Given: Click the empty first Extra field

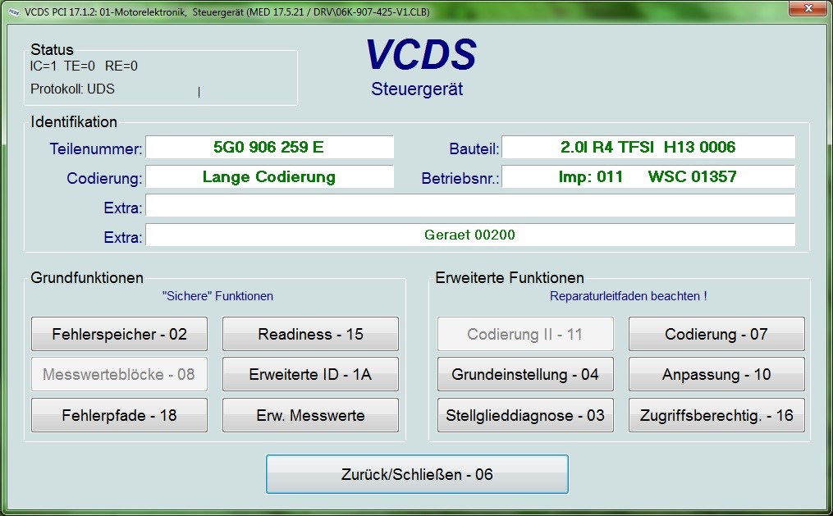Looking at the screenshot, I should coord(469,206).
